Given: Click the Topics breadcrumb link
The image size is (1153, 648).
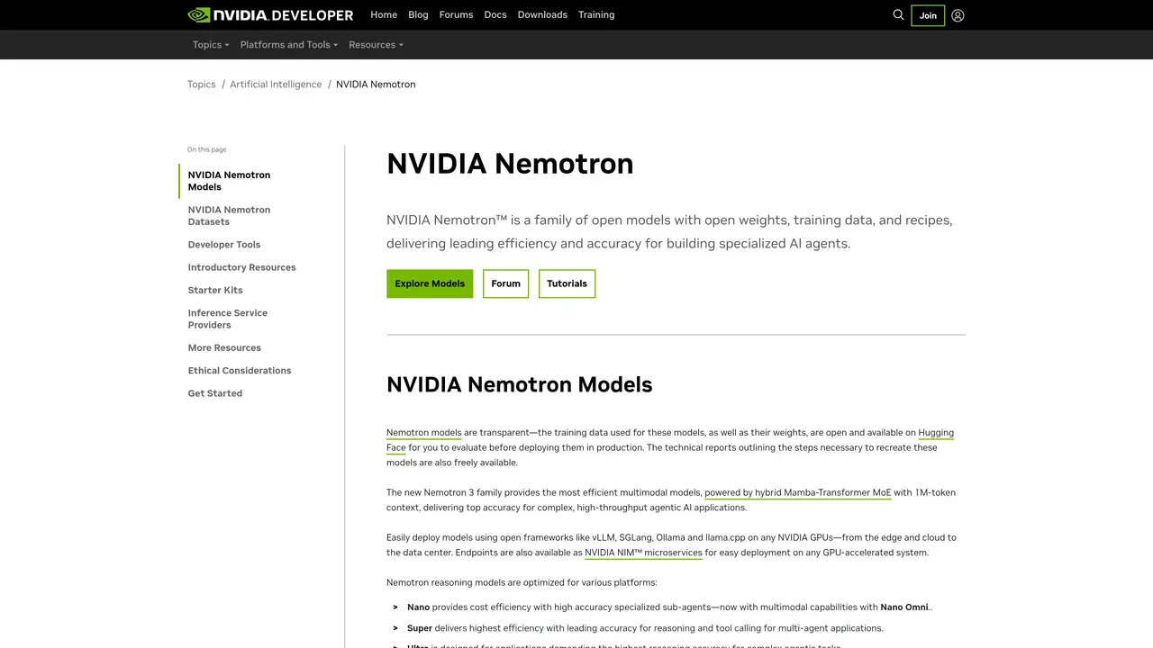Looking at the screenshot, I should click(x=202, y=84).
